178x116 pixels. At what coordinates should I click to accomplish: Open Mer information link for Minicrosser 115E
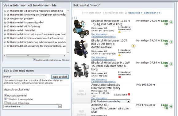99,34
